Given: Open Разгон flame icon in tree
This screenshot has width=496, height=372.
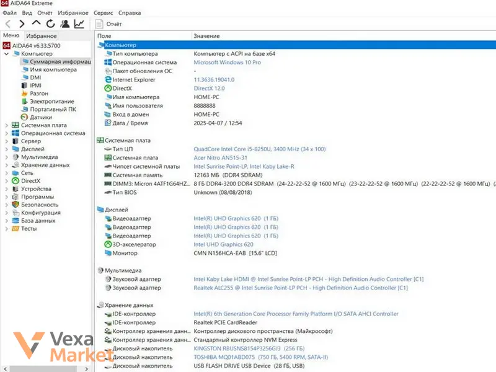Looking at the screenshot, I should point(25,94).
